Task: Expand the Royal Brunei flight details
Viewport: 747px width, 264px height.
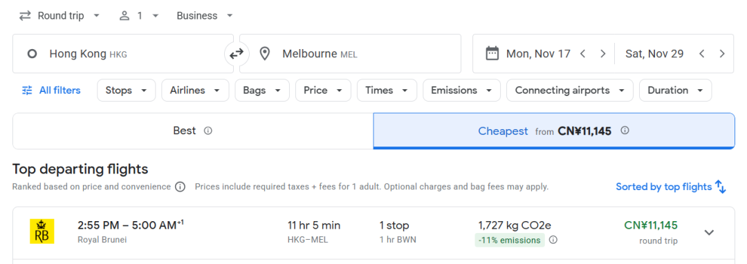Action: pos(710,233)
